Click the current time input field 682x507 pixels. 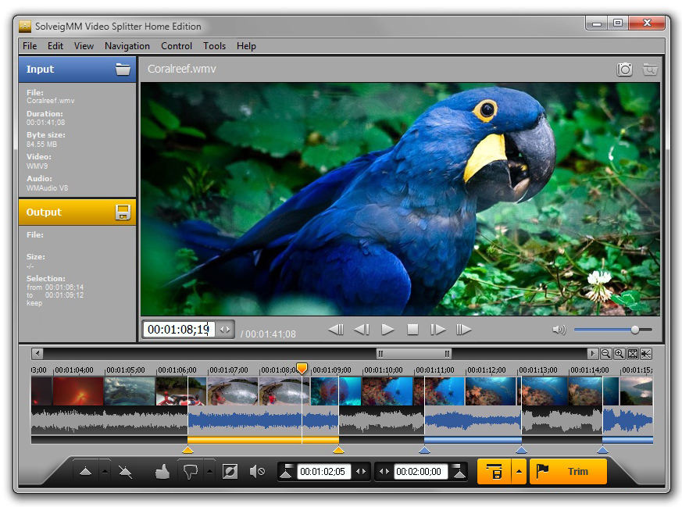pyautogui.click(x=179, y=330)
